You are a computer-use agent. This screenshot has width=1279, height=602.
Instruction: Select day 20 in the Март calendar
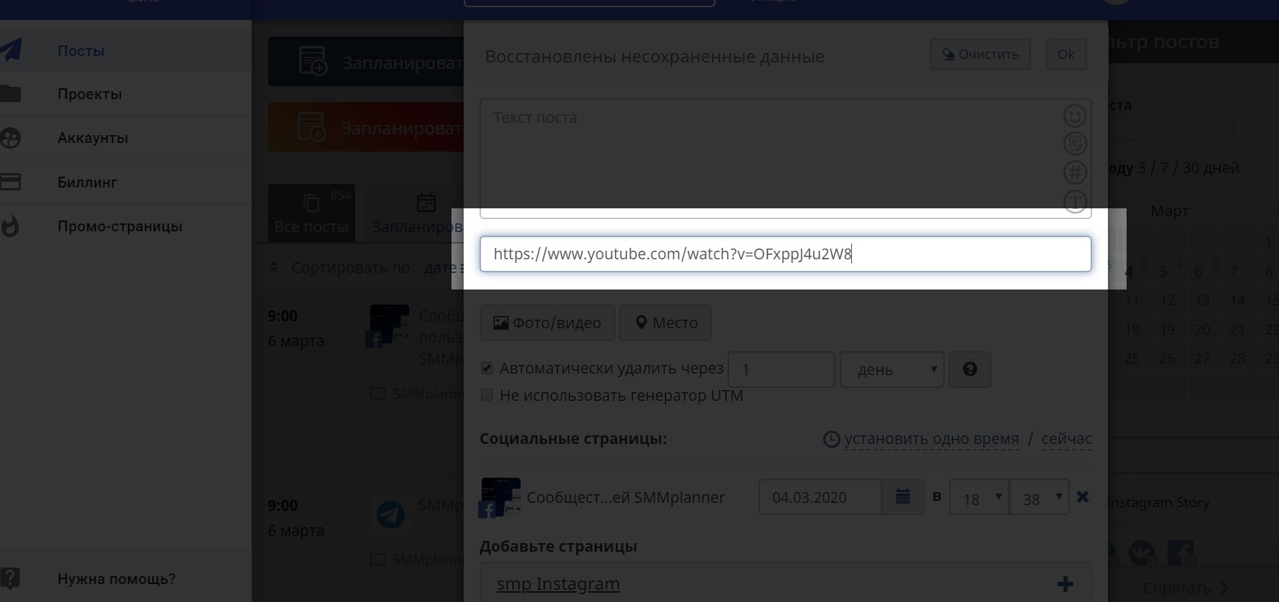point(1203,330)
